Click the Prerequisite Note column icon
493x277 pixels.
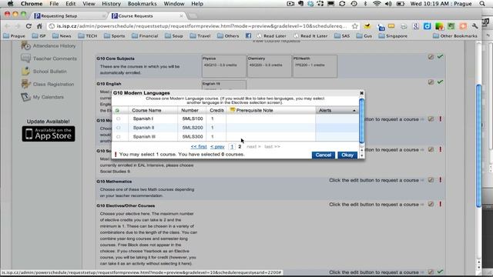[233, 110]
